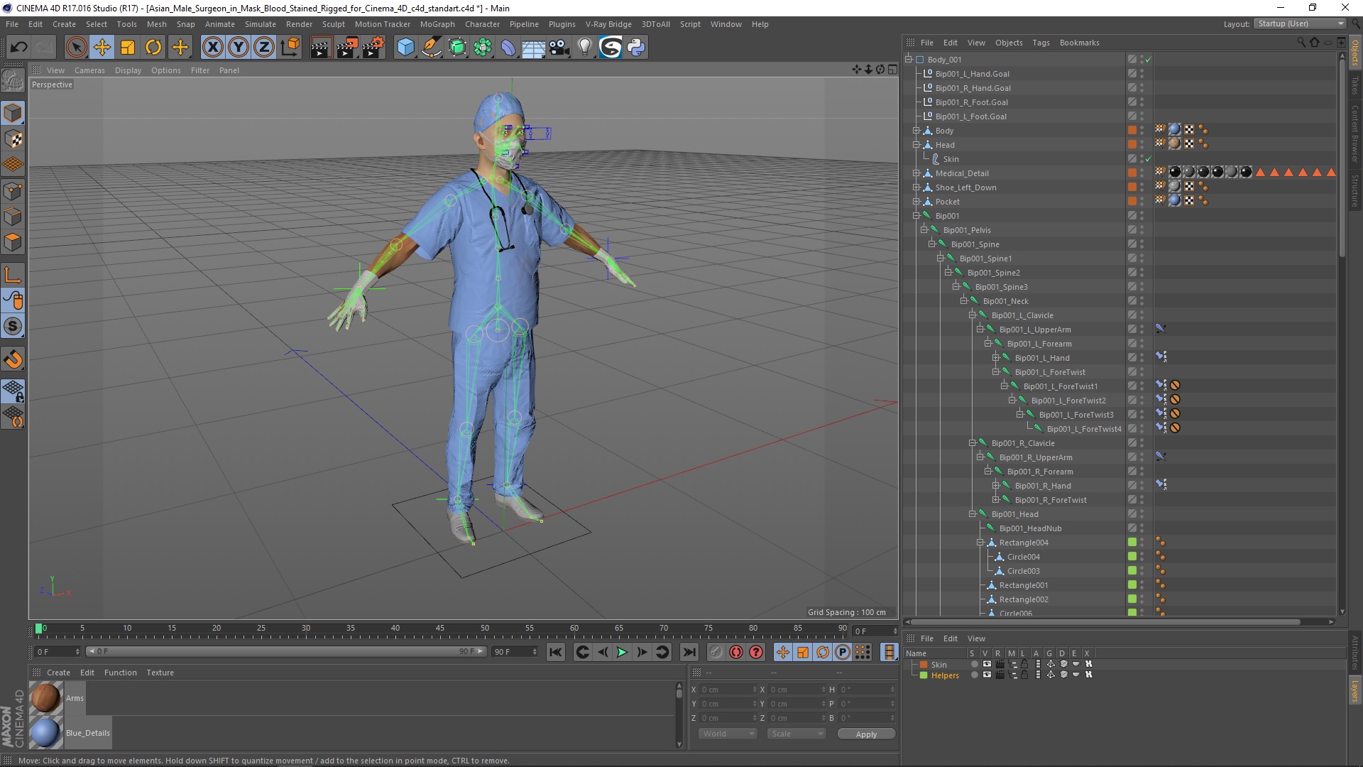Click the Enable Axis tool
Screen dimensions: 1363x767
[13, 276]
